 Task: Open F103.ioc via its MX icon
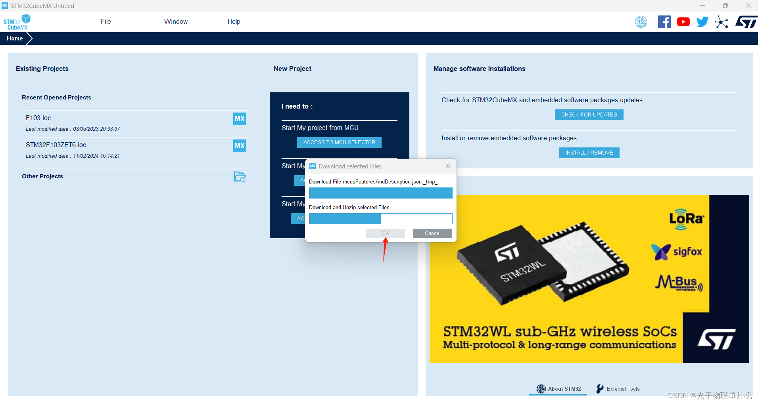240,118
